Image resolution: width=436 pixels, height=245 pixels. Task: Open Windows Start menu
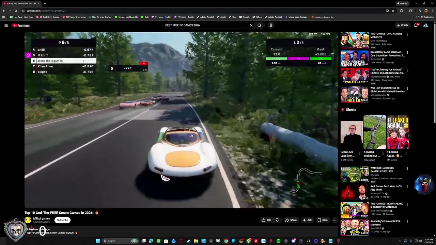[x=98, y=241]
